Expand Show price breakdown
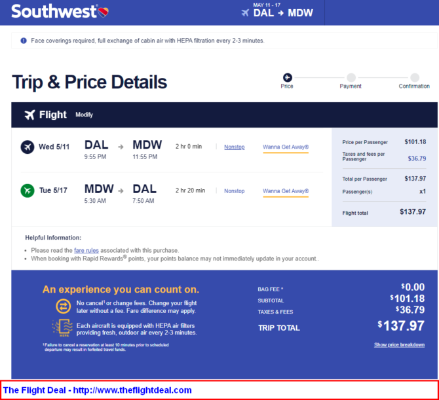The width and height of the screenshot is (439, 400). coord(399,344)
